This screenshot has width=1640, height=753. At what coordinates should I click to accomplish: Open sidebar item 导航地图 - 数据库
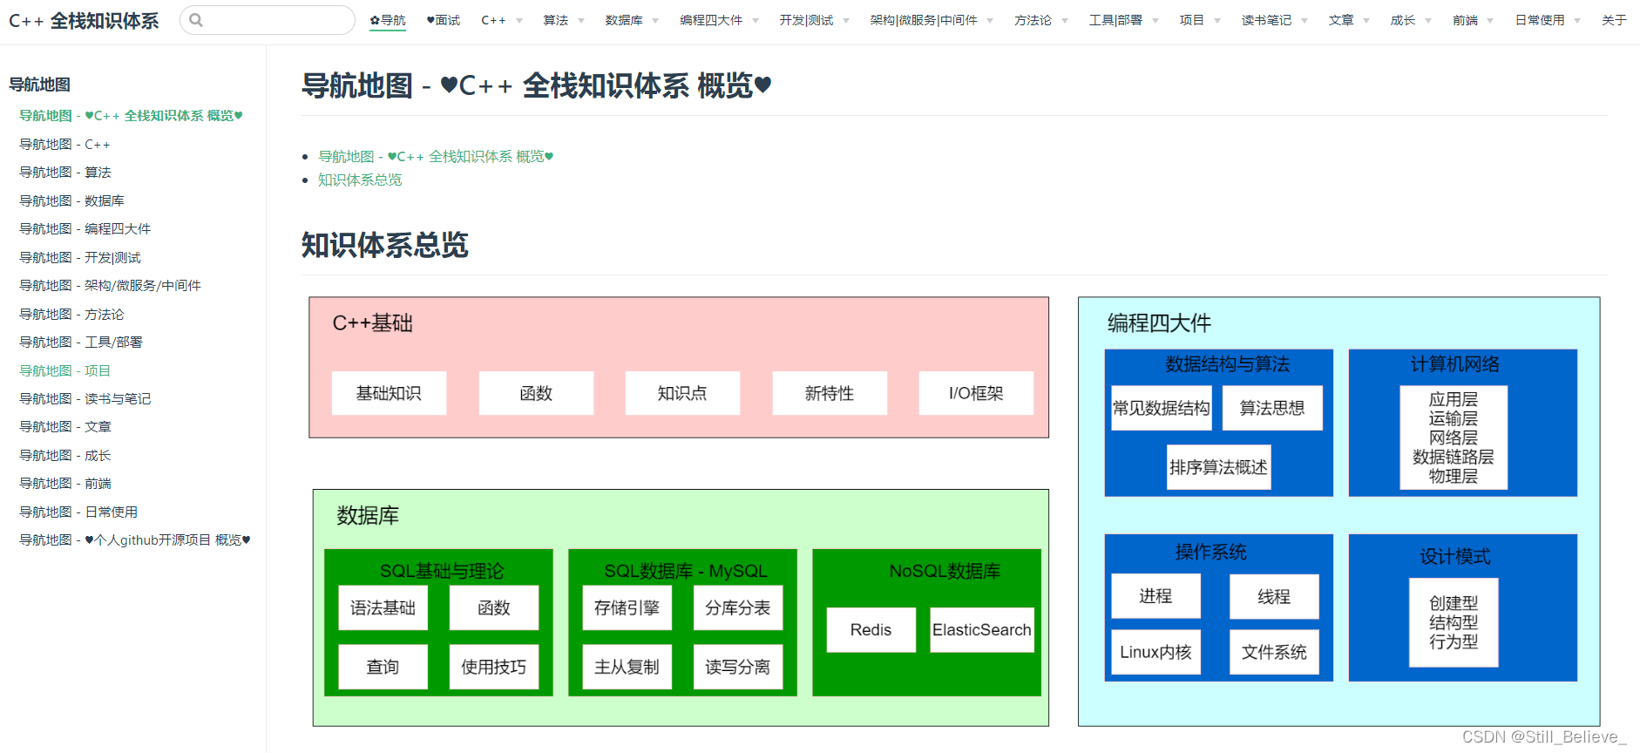(71, 200)
